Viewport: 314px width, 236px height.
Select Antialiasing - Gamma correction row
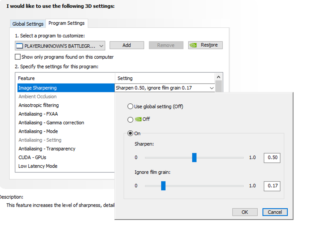point(66,123)
